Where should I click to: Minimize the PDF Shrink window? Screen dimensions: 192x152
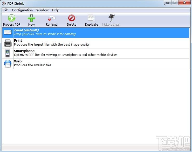click(x=168, y=3)
